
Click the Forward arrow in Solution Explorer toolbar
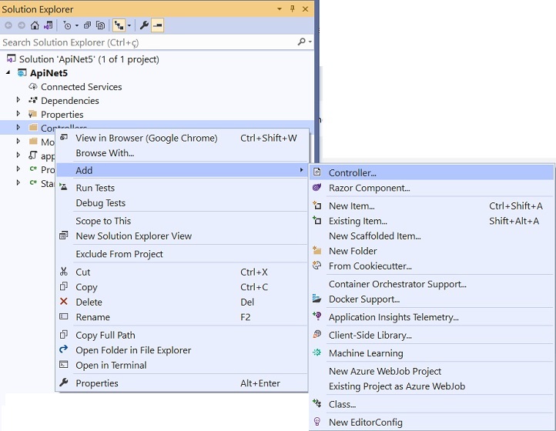22,25
